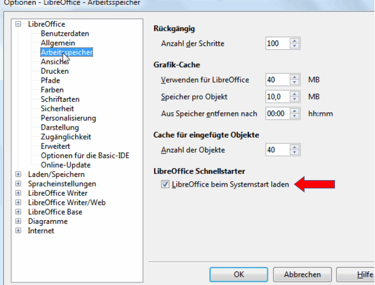Open the Erweitert options page
Image resolution: width=375 pixels, height=285 pixels.
[56, 146]
